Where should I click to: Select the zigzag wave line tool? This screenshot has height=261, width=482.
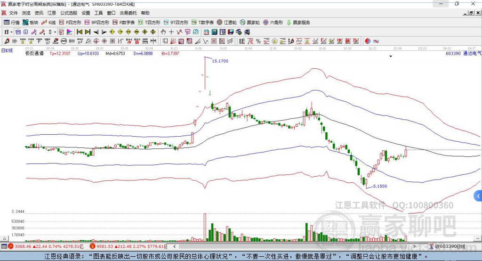point(206,41)
